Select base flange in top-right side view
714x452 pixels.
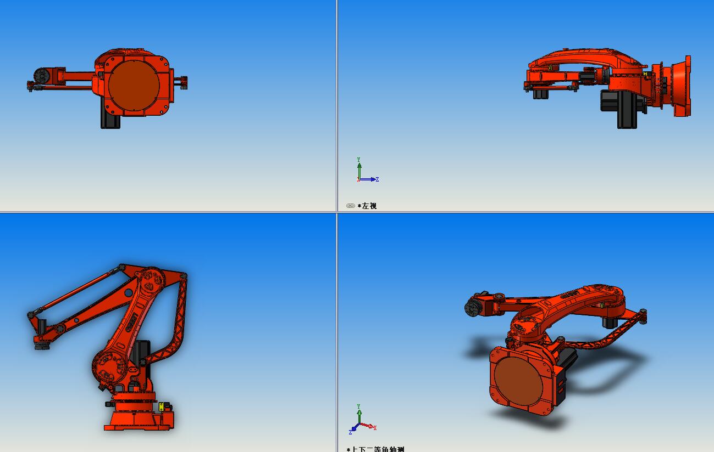pyautogui.click(x=682, y=85)
